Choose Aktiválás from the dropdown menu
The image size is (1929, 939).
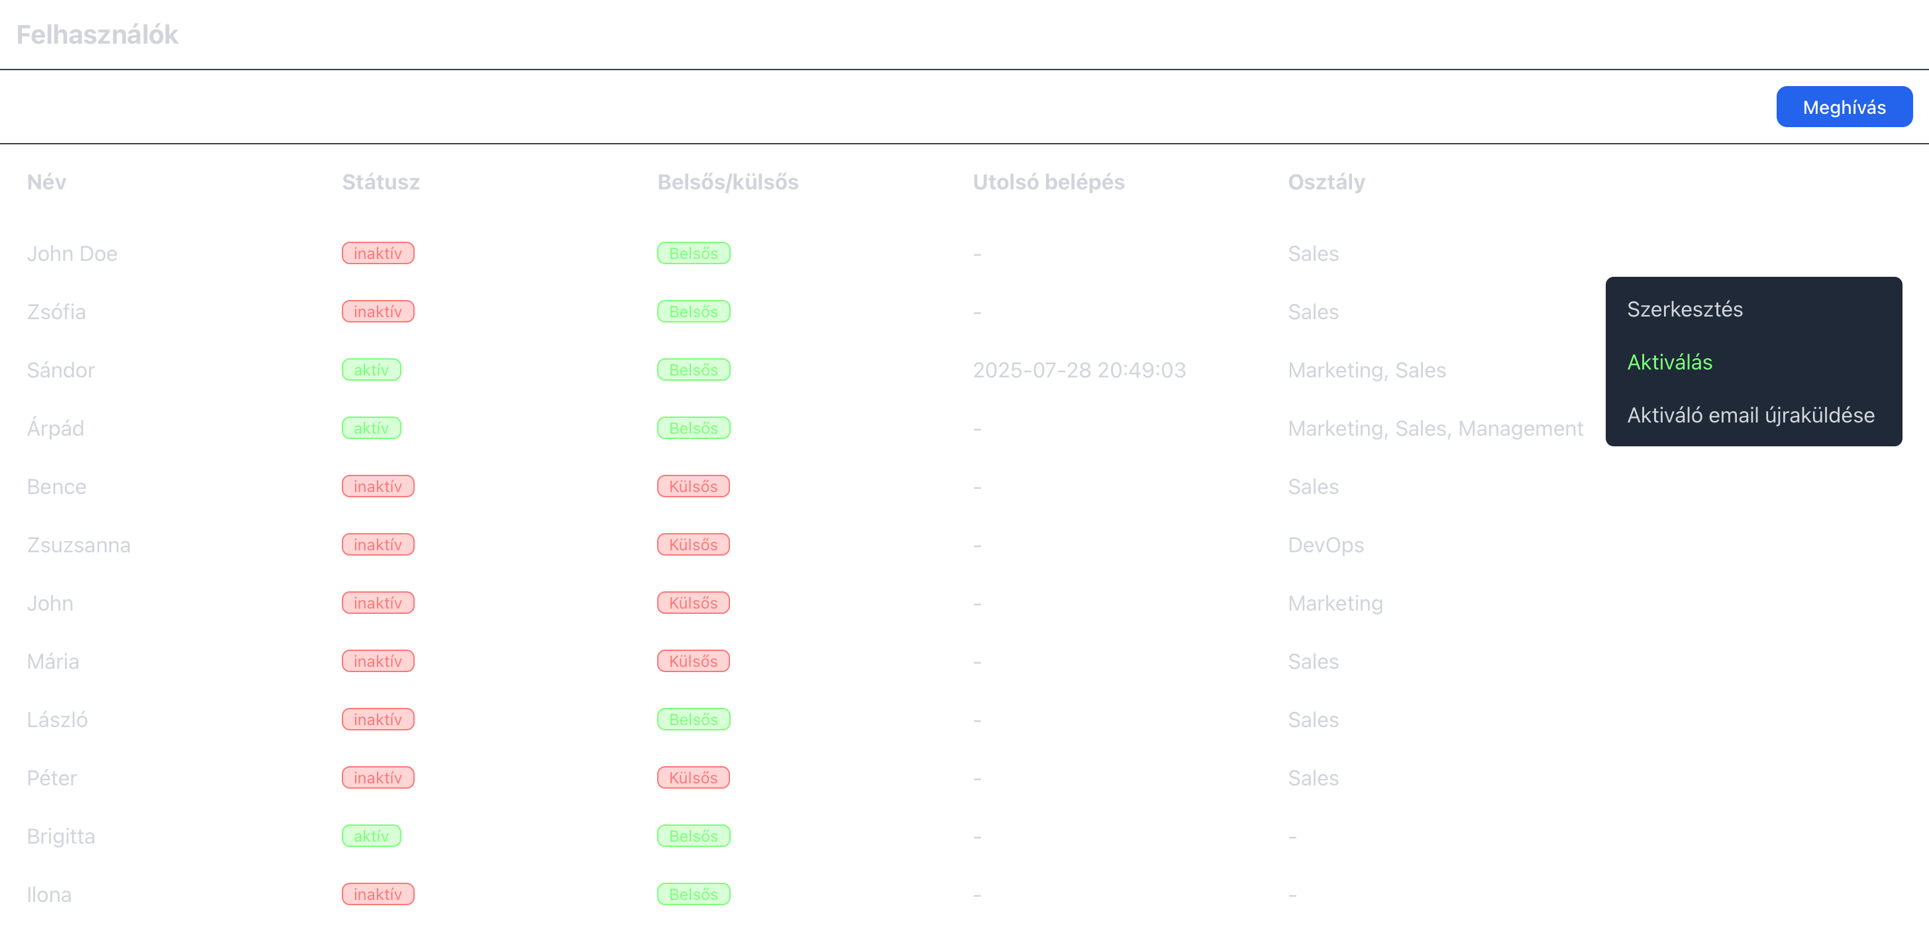coord(1669,362)
